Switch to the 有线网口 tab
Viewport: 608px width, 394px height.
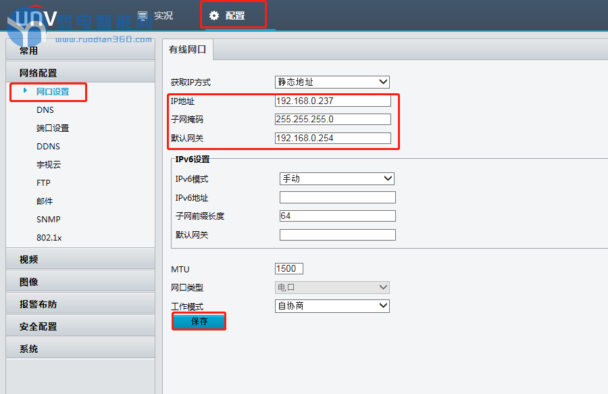(x=187, y=49)
